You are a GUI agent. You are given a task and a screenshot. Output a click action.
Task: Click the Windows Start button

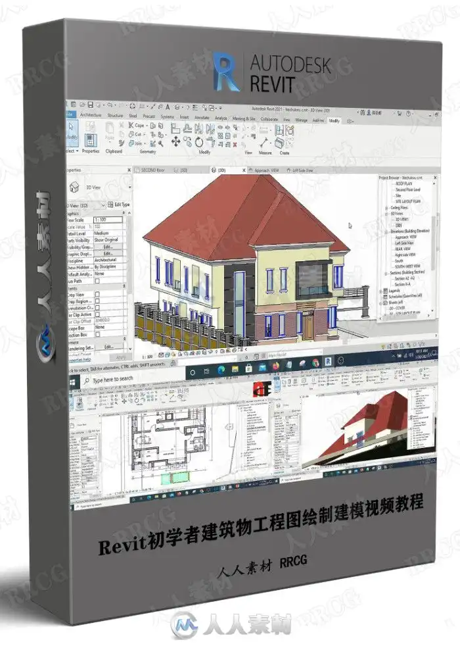pyautogui.click(x=72, y=382)
